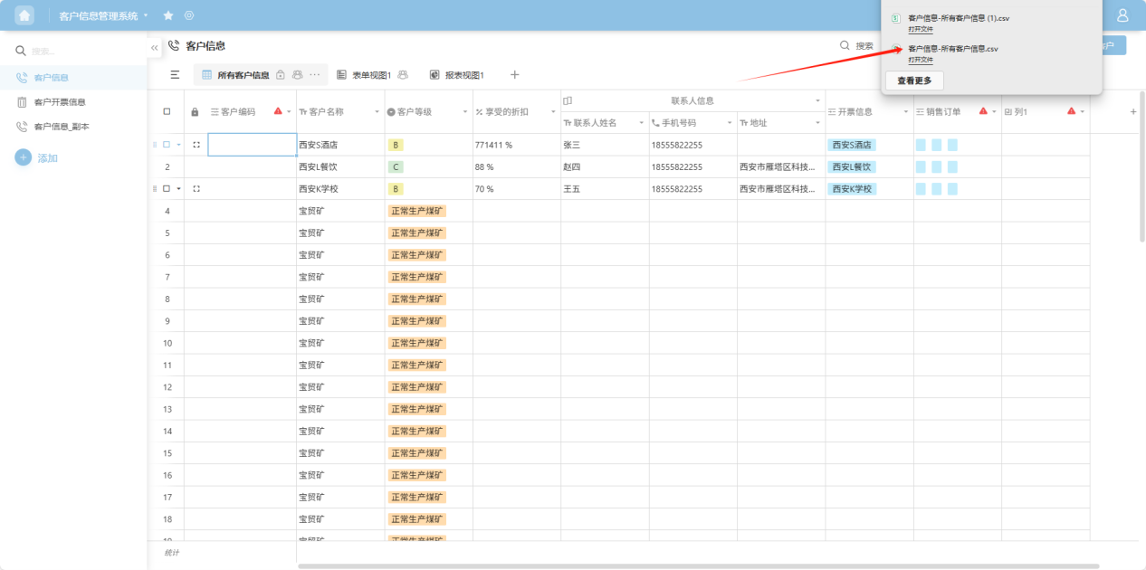Open the view list hamburger menu
Viewport: 1146px width, 570px height.
[x=175, y=75]
